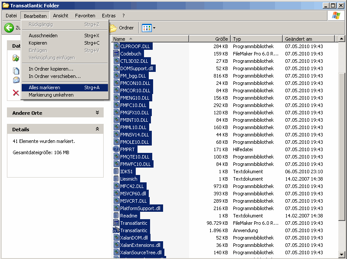Click the Transatlantic Anwendung file icon

116,230
